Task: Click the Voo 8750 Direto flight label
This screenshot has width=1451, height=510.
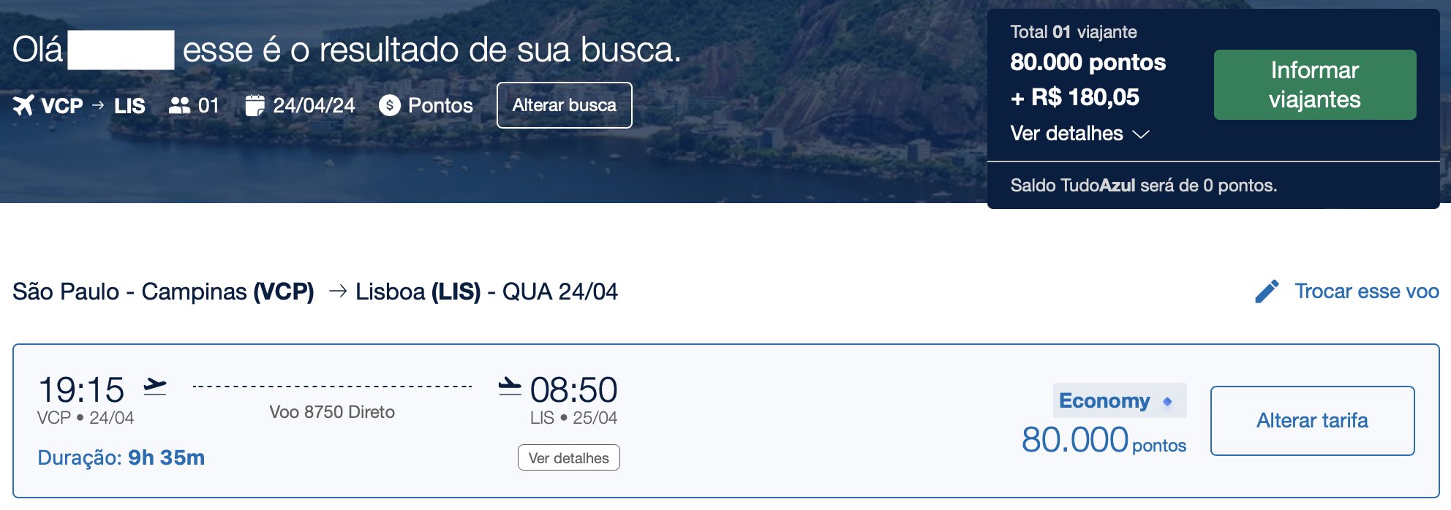Action: coord(332,412)
